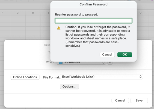Click into the reenter password field
This screenshot has width=154, height=109.
click(x=93, y=21)
